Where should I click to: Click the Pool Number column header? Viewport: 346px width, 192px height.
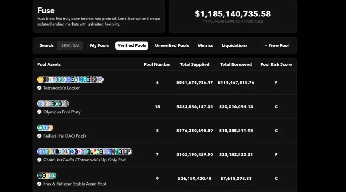[x=157, y=64]
